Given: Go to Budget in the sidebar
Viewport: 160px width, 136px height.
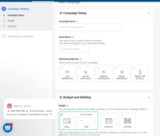Looking at the screenshot, I should 11,21.
